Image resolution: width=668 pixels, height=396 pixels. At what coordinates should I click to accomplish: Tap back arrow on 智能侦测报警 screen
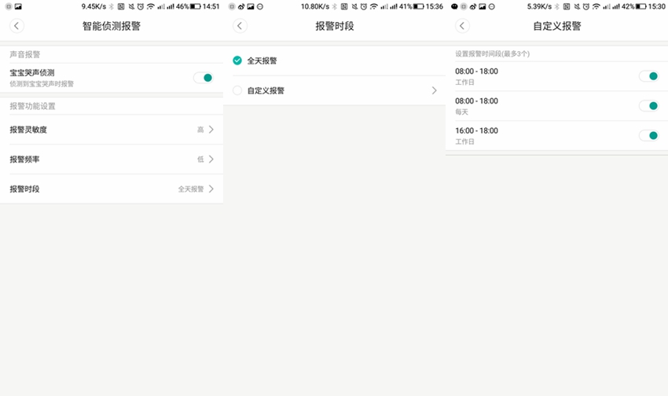pyautogui.click(x=17, y=26)
